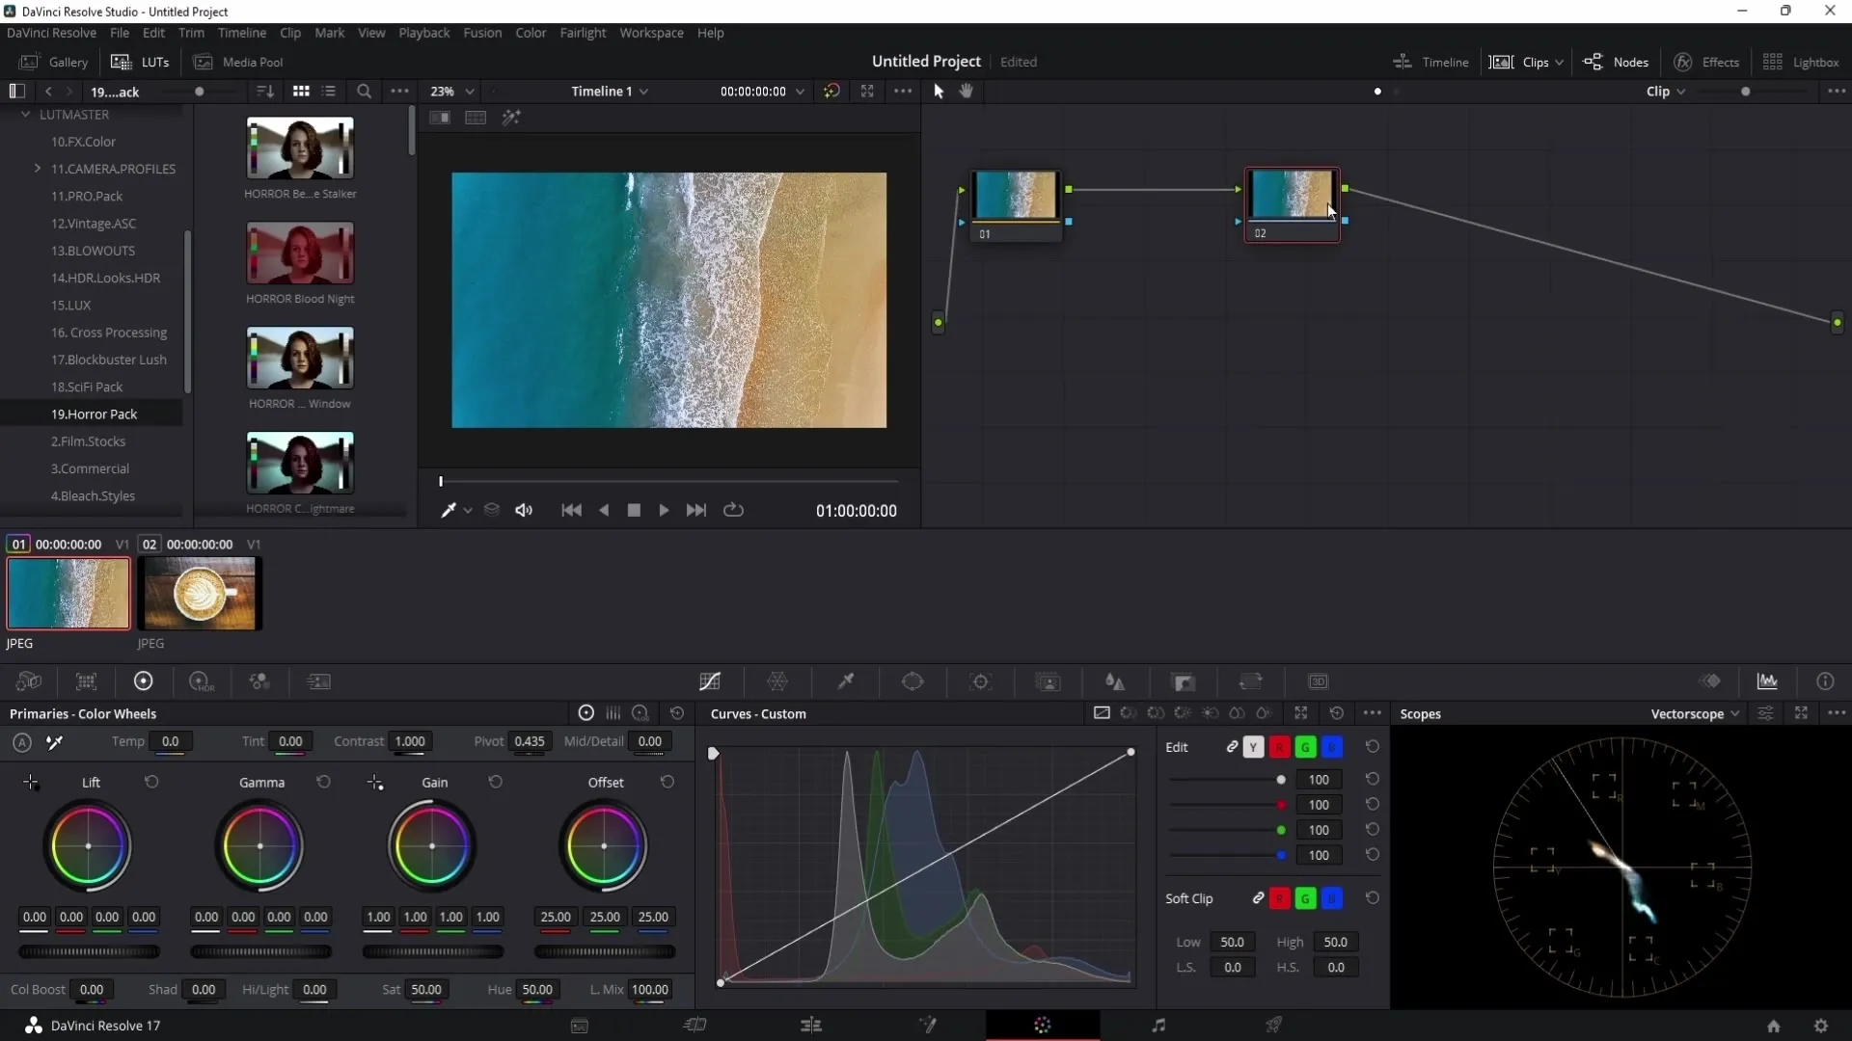1852x1041 pixels.
Task: Select the Primaries Color Wheels tool icon
Action: pyautogui.click(x=143, y=681)
